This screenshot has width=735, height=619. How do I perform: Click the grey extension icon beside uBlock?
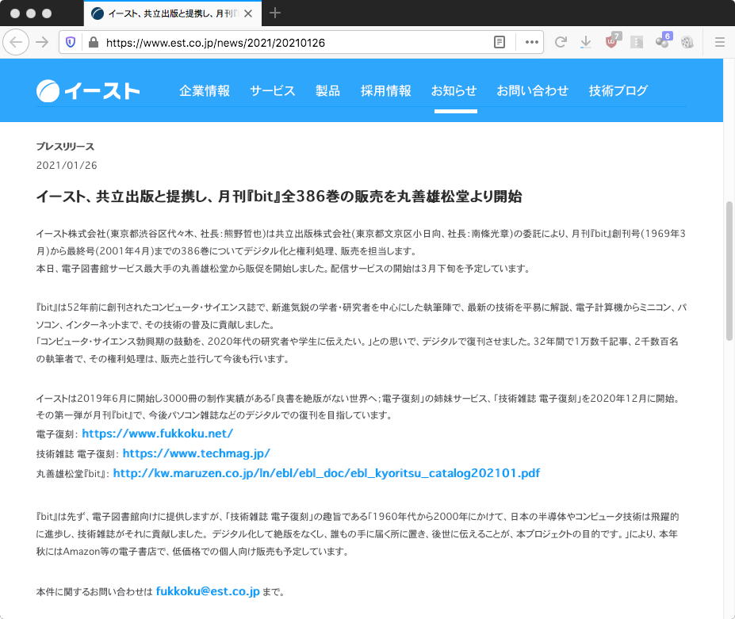[637, 42]
